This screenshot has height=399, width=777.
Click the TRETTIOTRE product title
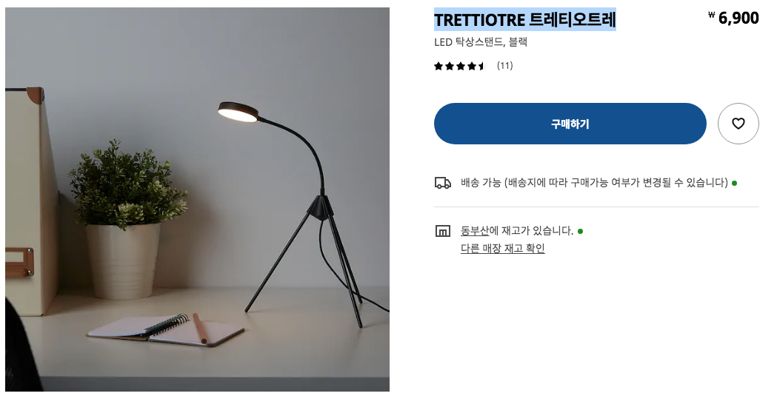tap(524, 20)
